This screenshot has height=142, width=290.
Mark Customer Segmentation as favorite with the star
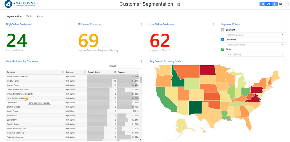tap(179, 4)
